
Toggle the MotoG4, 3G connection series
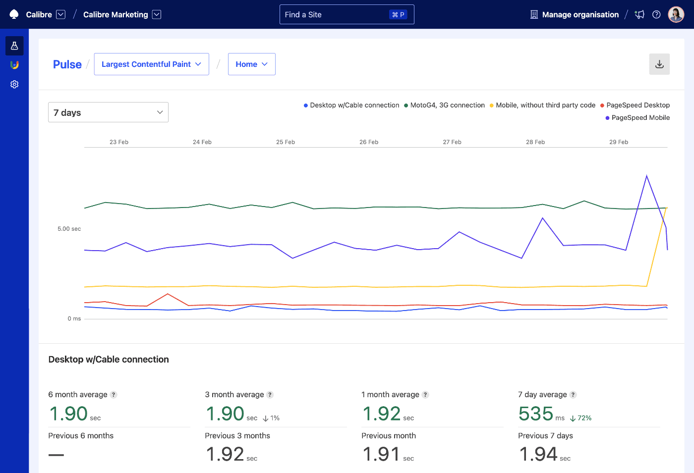[444, 105]
